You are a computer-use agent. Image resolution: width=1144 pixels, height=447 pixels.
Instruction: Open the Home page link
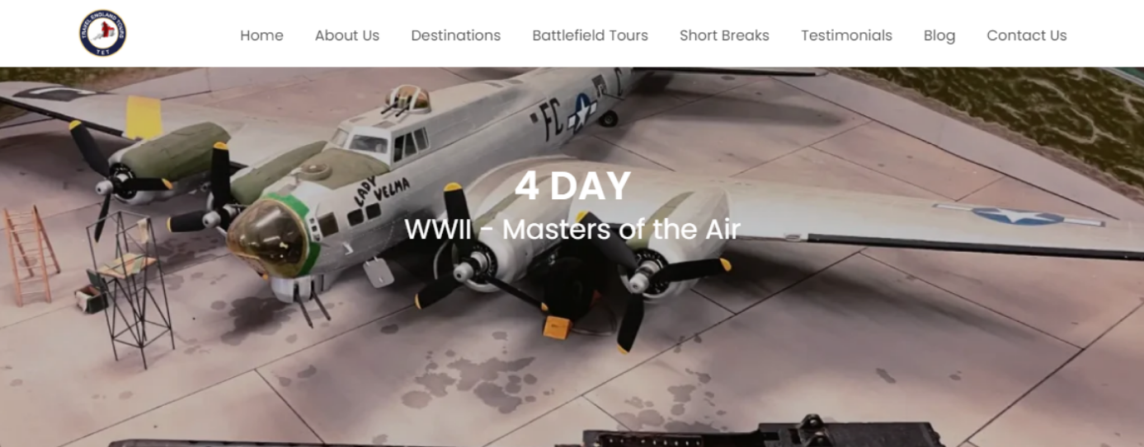[261, 35]
